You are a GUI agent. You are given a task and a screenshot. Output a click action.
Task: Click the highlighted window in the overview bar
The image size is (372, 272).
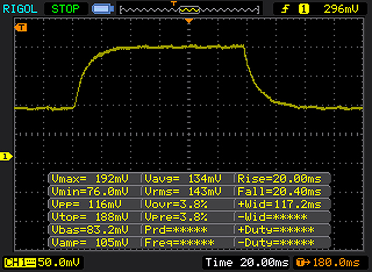(x=189, y=10)
